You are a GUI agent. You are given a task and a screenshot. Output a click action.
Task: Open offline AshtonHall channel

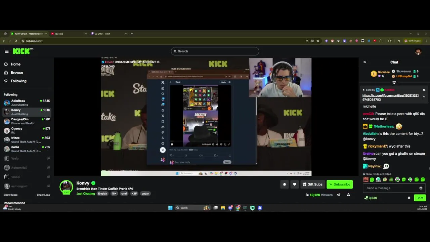(x=27, y=167)
